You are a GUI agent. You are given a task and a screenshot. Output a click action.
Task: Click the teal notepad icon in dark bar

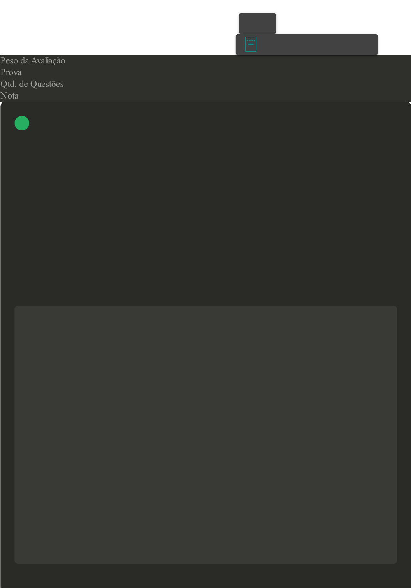(251, 44)
